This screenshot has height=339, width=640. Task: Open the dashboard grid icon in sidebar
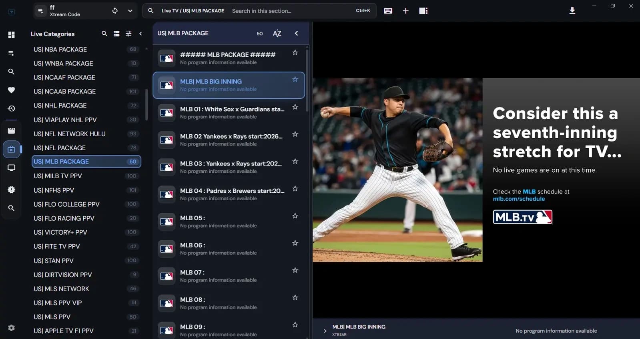pos(11,35)
